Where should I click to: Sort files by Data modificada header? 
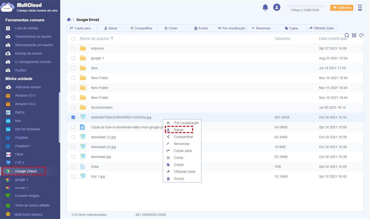point(333,39)
